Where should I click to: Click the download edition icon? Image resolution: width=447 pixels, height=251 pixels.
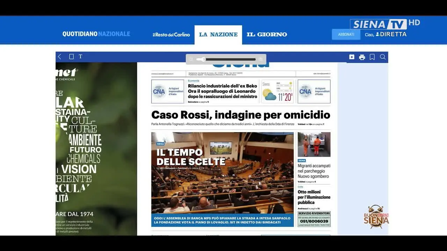(352, 57)
